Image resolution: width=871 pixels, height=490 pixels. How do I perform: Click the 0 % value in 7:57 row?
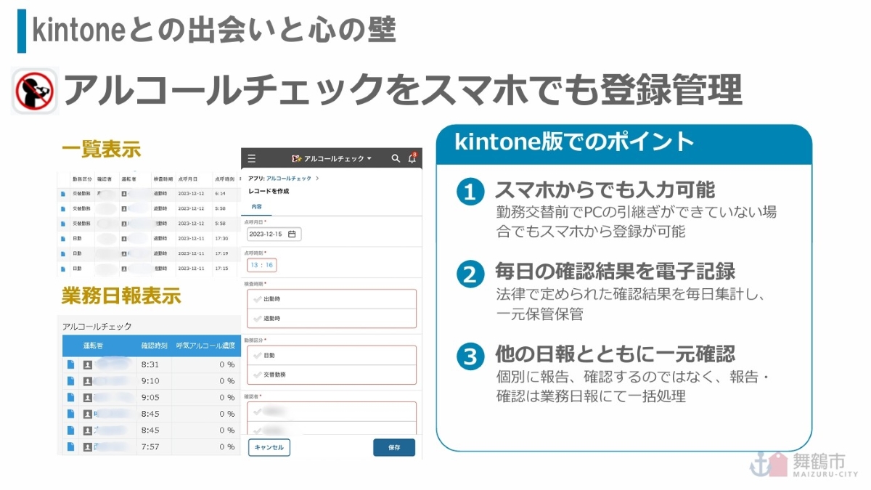(x=227, y=447)
